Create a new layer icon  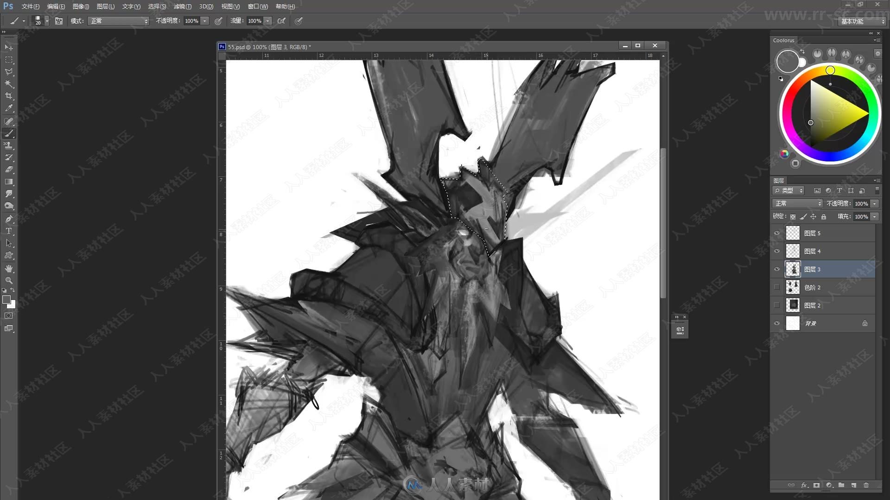coord(853,485)
